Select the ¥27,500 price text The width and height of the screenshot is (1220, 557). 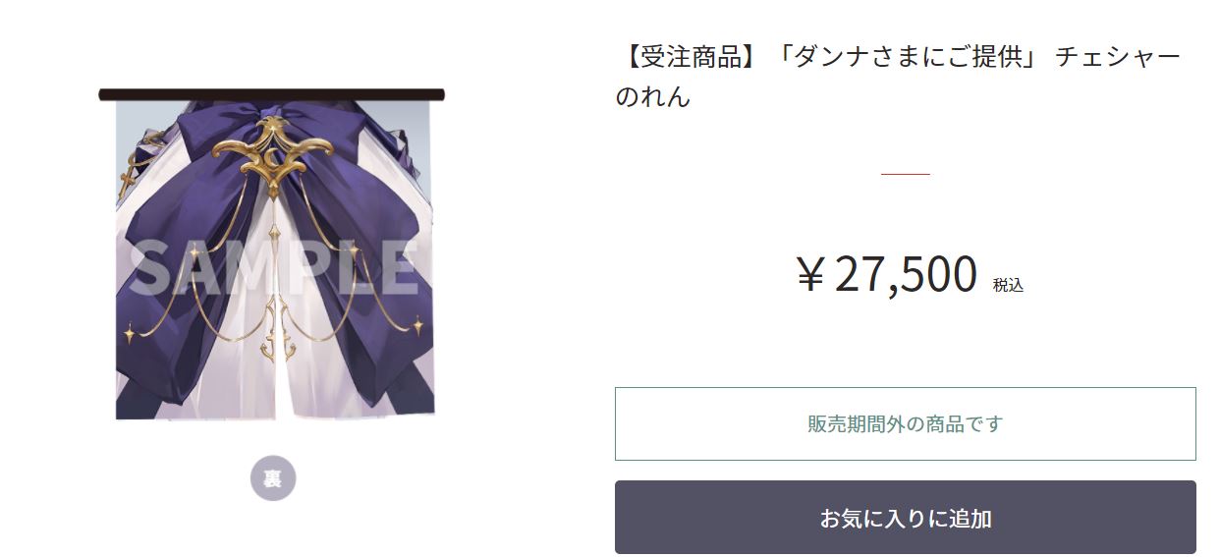click(887, 274)
